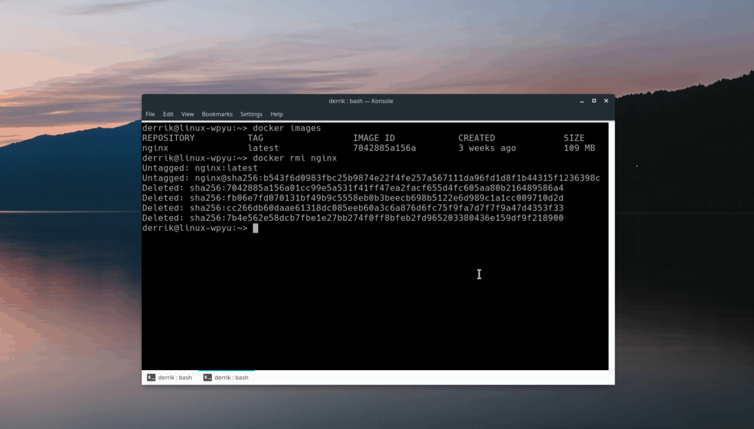This screenshot has height=429, width=754.
Task: Open the Settings menu
Action: pos(251,114)
